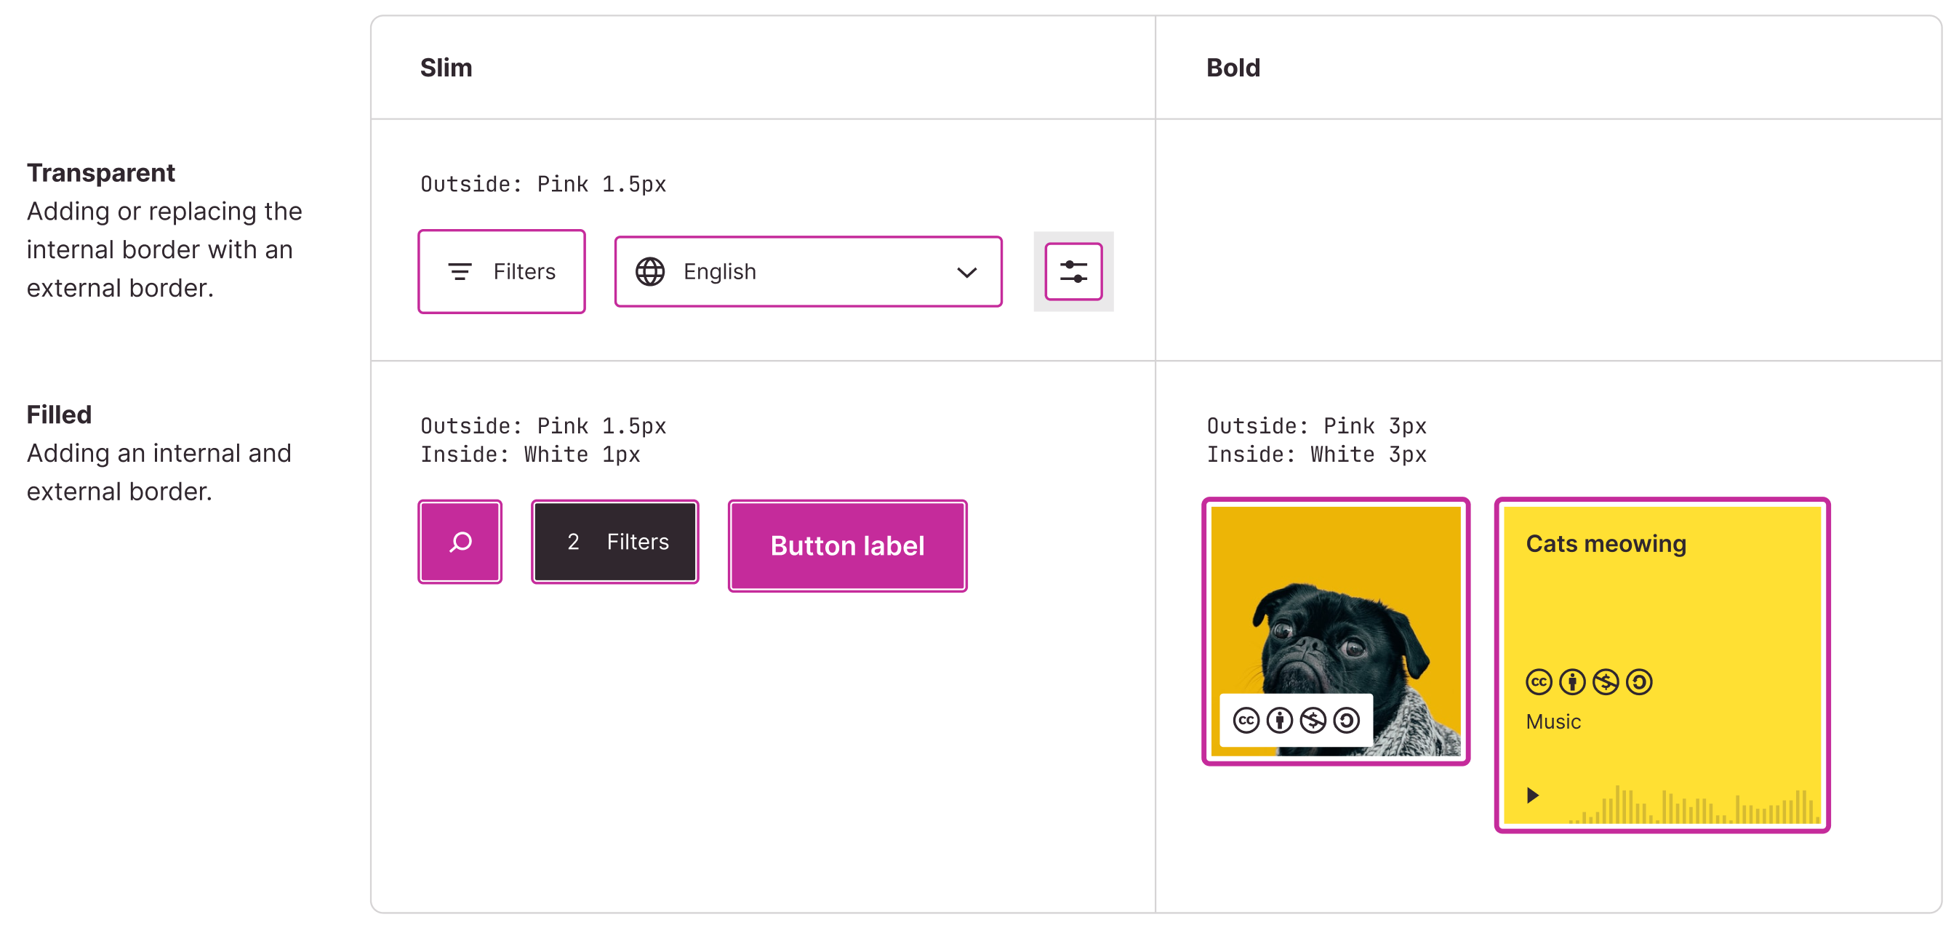The height and width of the screenshot is (925, 1959).
Task: Select the filter lines icon inside Filters button
Action: tap(461, 271)
